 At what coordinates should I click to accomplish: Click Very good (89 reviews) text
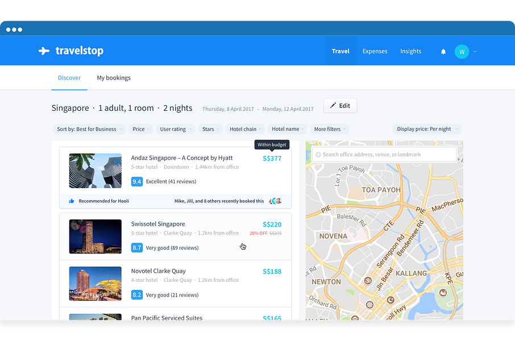coord(172,248)
